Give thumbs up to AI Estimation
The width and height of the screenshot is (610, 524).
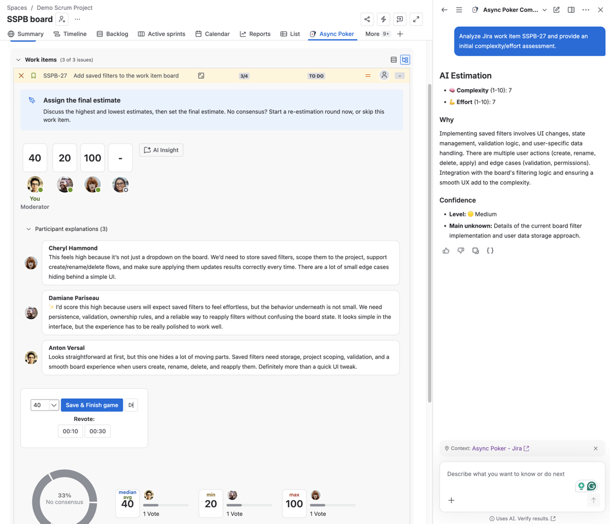[446, 250]
